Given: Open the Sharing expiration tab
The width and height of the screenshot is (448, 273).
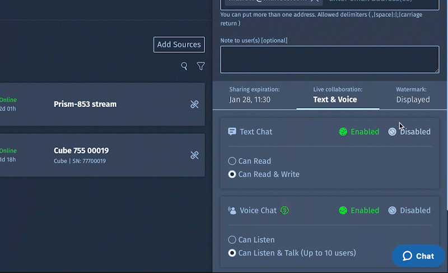Looking at the screenshot, I should (x=254, y=95).
